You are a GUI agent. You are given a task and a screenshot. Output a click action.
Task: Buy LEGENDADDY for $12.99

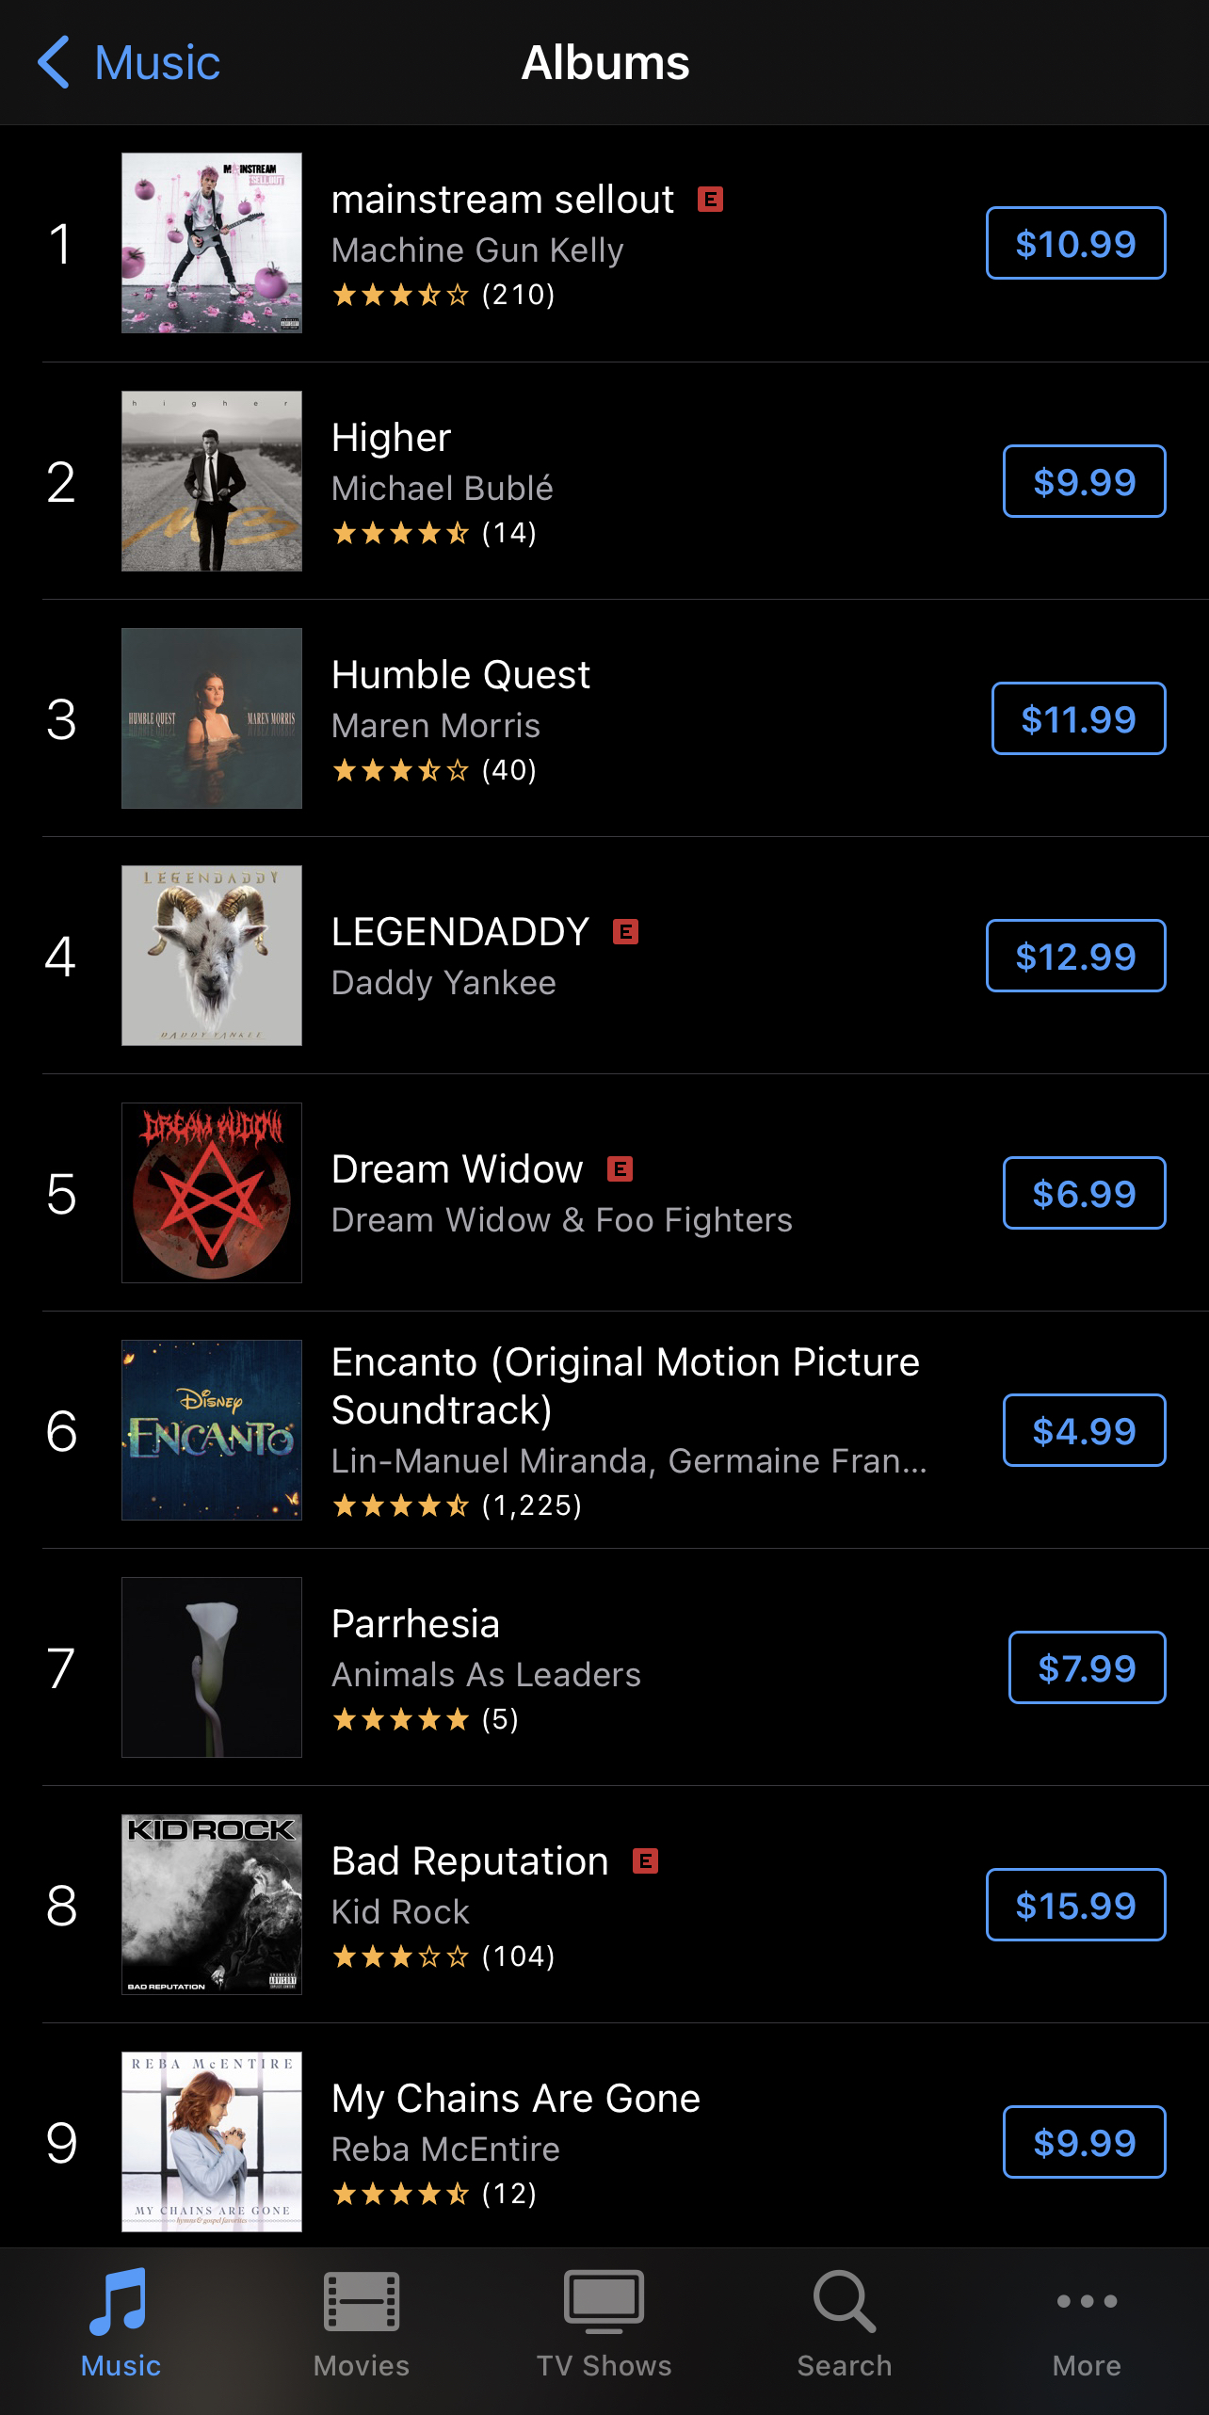[1075, 956]
